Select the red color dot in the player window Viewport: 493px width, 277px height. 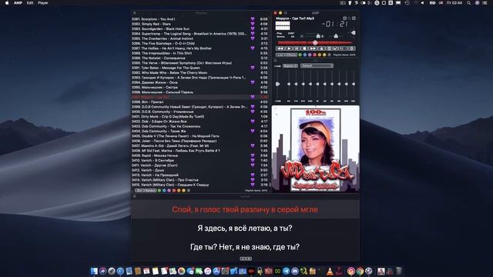[315, 55]
